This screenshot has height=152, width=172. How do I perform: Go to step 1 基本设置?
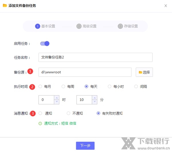click(45, 26)
